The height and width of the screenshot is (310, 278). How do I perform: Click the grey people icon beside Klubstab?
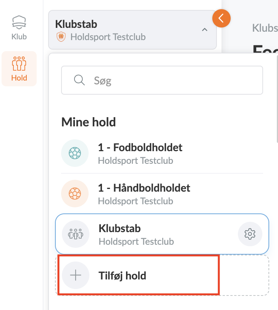pyautogui.click(x=76, y=234)
